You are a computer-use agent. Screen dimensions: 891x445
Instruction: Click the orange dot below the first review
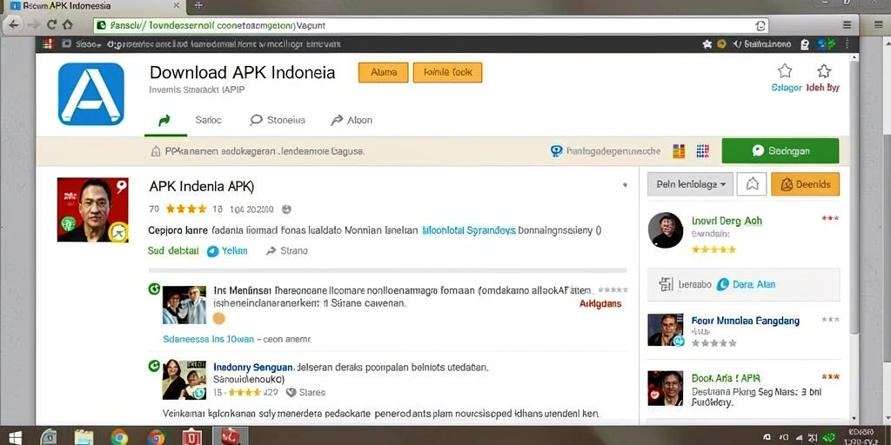[x=218, y=318]
